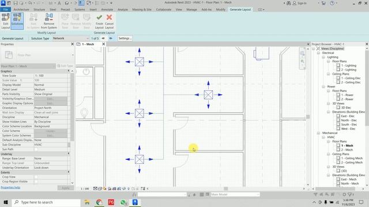The image size is (369, 207).
Task: Click the Text tool letter A icon
Action: [59, 3]
